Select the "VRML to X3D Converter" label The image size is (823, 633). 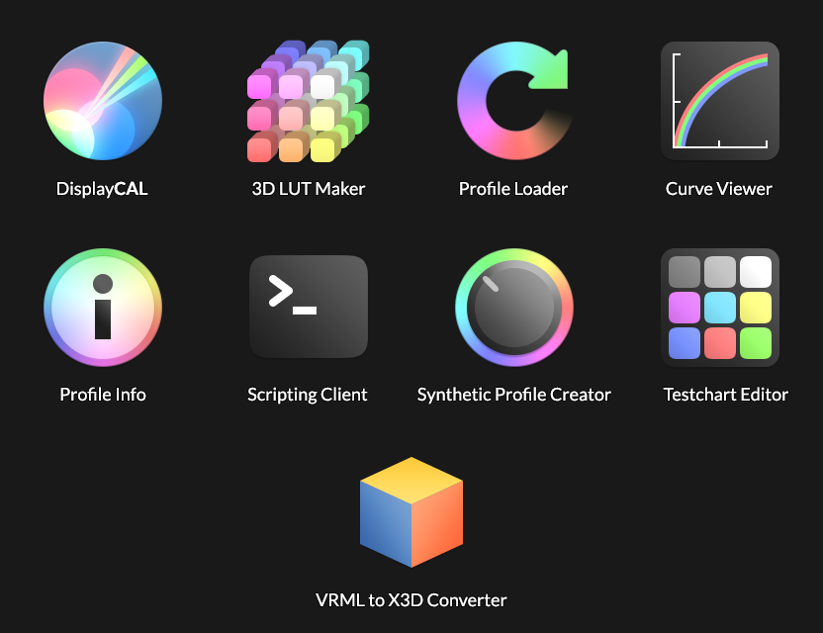point(411,600)
